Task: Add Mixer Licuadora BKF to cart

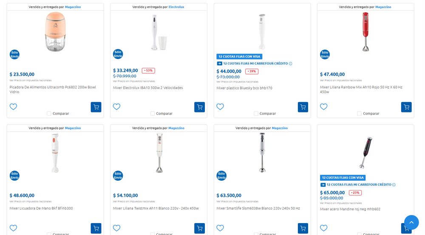Action: click(96, 228)
